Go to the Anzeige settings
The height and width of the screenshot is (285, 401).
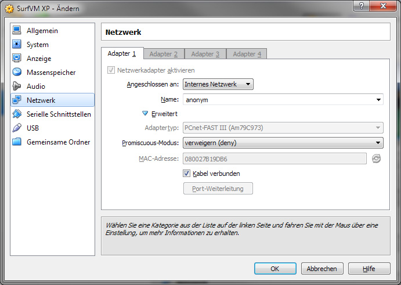click(39, 59)
